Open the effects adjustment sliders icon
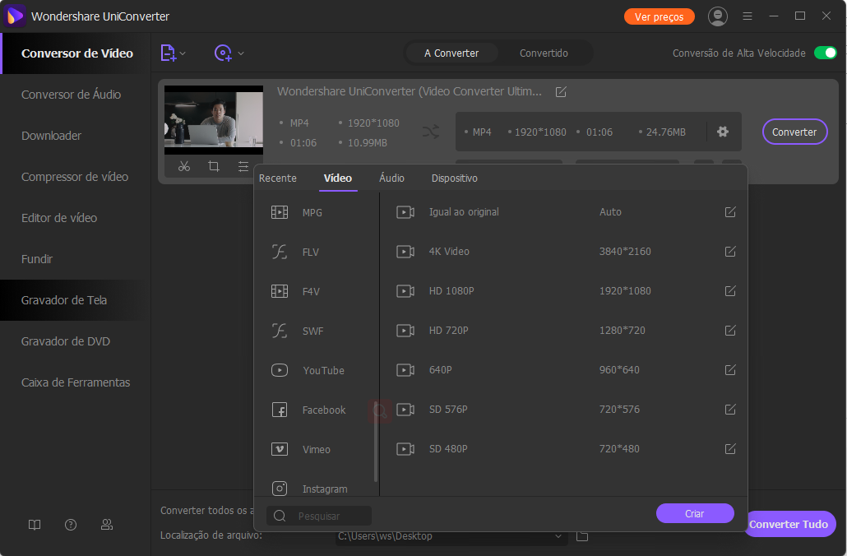This screenshot has height=556, width=847. (243, 166)
